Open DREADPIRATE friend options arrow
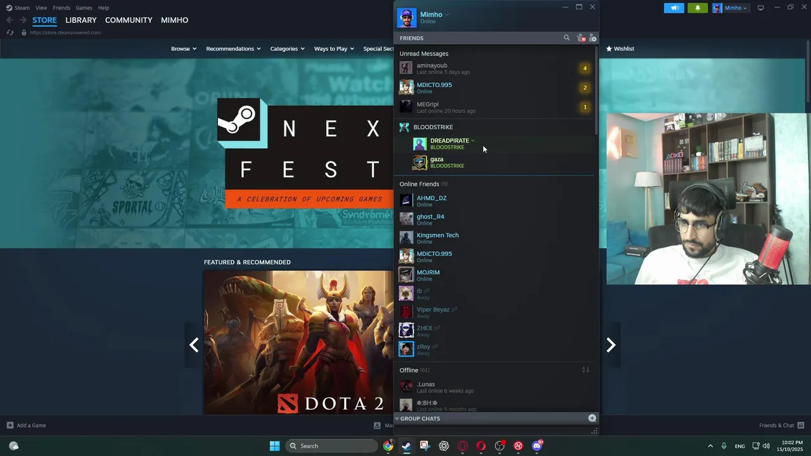The image size is (811, 456). coord(473,141)
